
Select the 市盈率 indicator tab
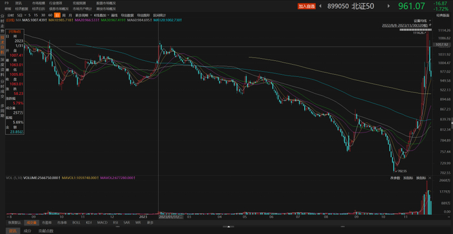point(47,222)
